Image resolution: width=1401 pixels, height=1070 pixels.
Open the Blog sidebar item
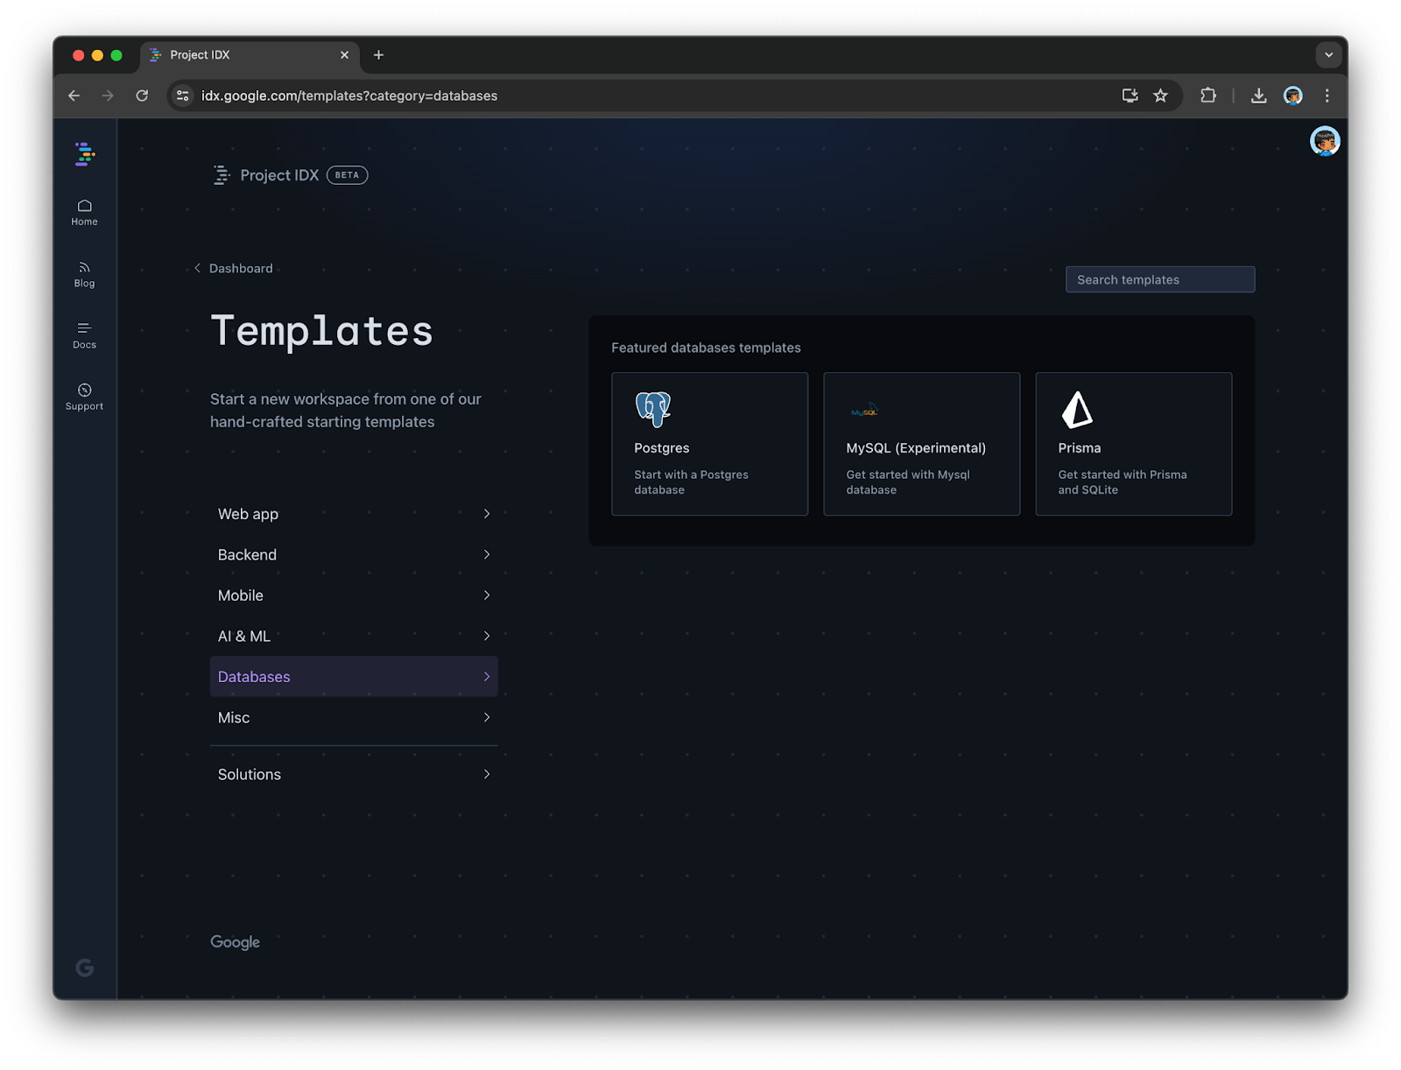click(x=85, y=274)
